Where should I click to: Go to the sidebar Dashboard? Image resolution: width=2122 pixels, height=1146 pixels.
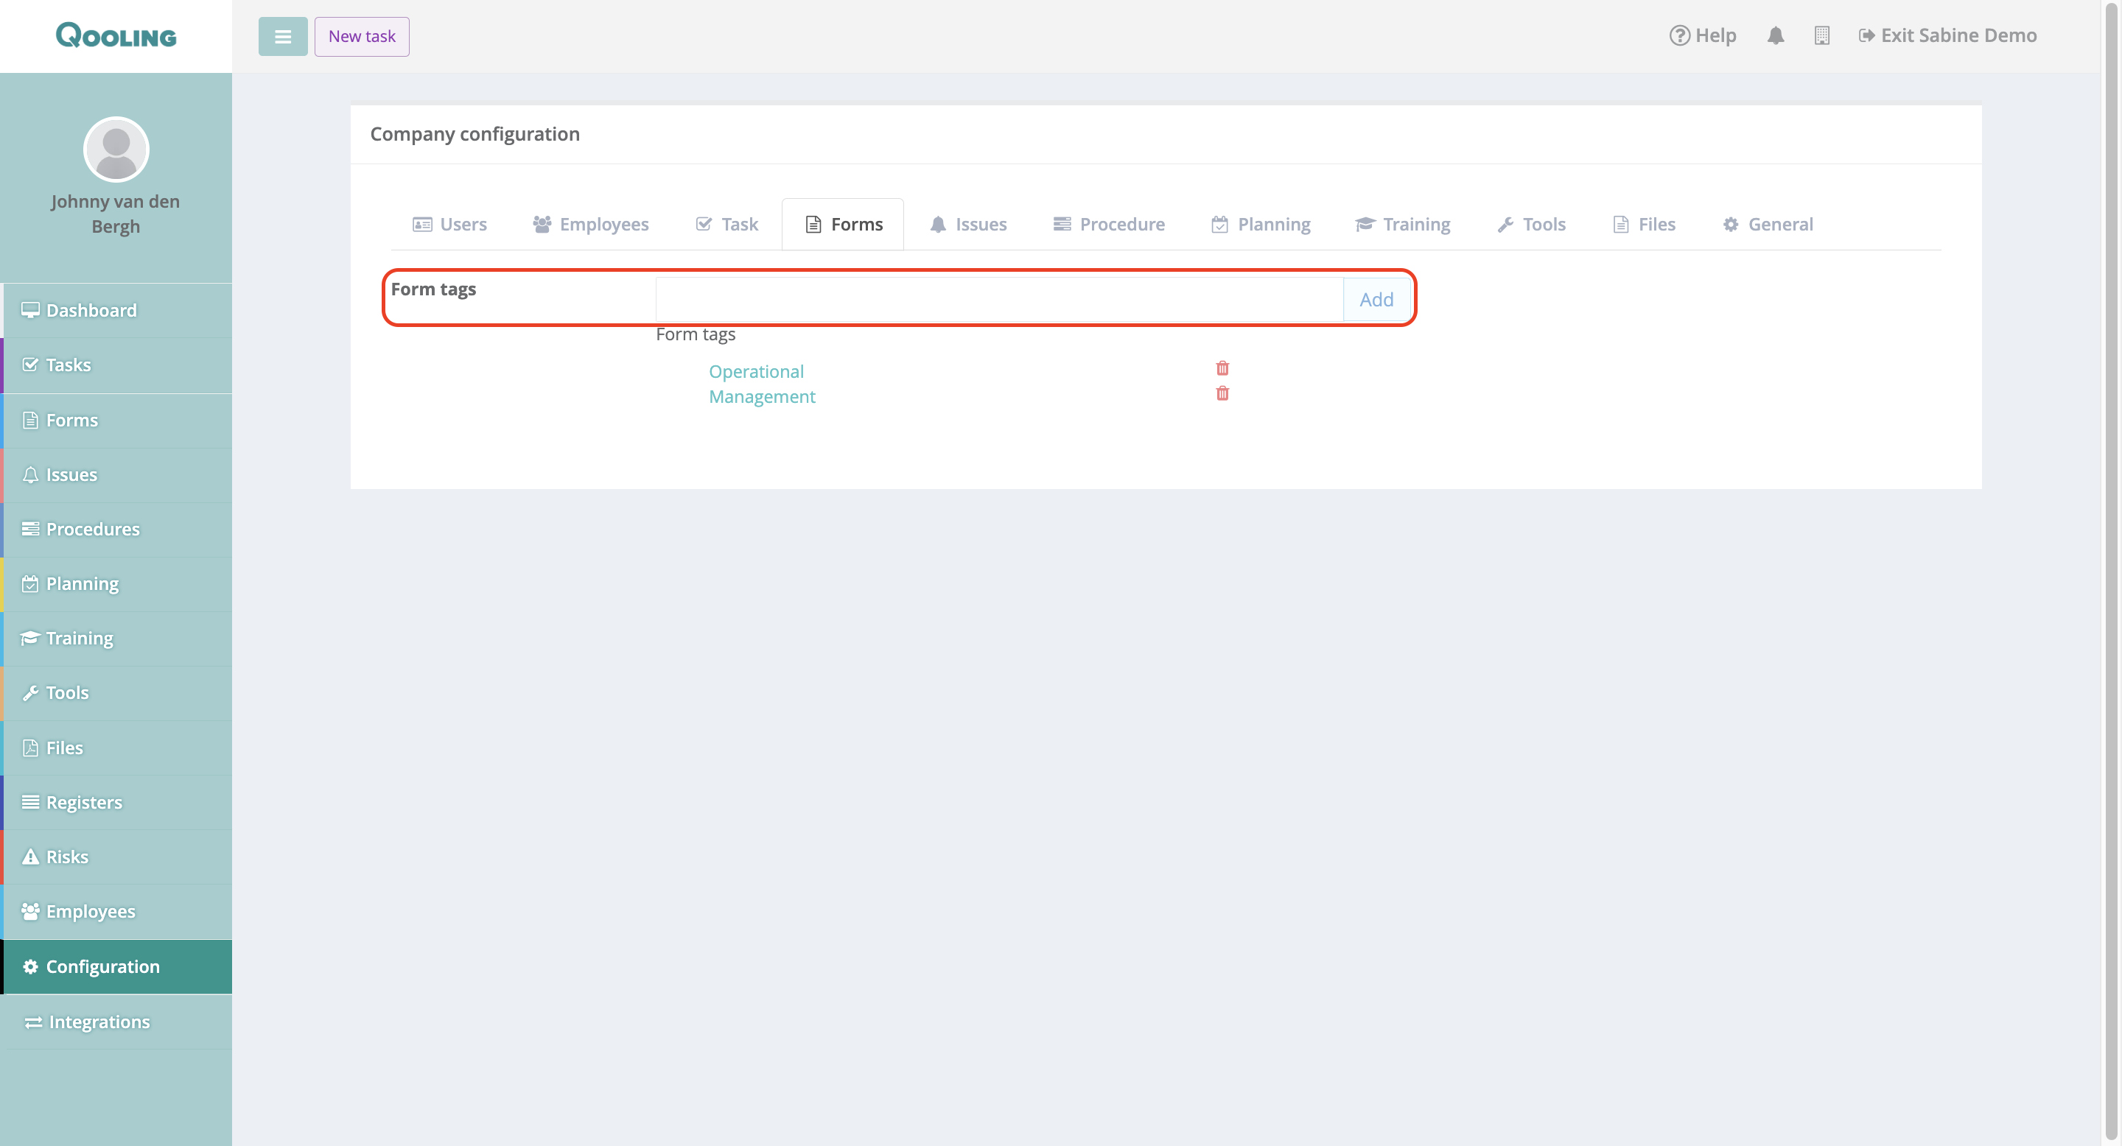[x=91, y=310]
